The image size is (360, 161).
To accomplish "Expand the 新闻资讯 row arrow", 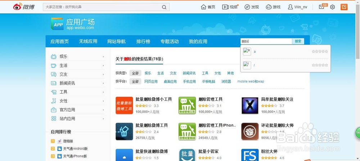I will coord(103,83).
